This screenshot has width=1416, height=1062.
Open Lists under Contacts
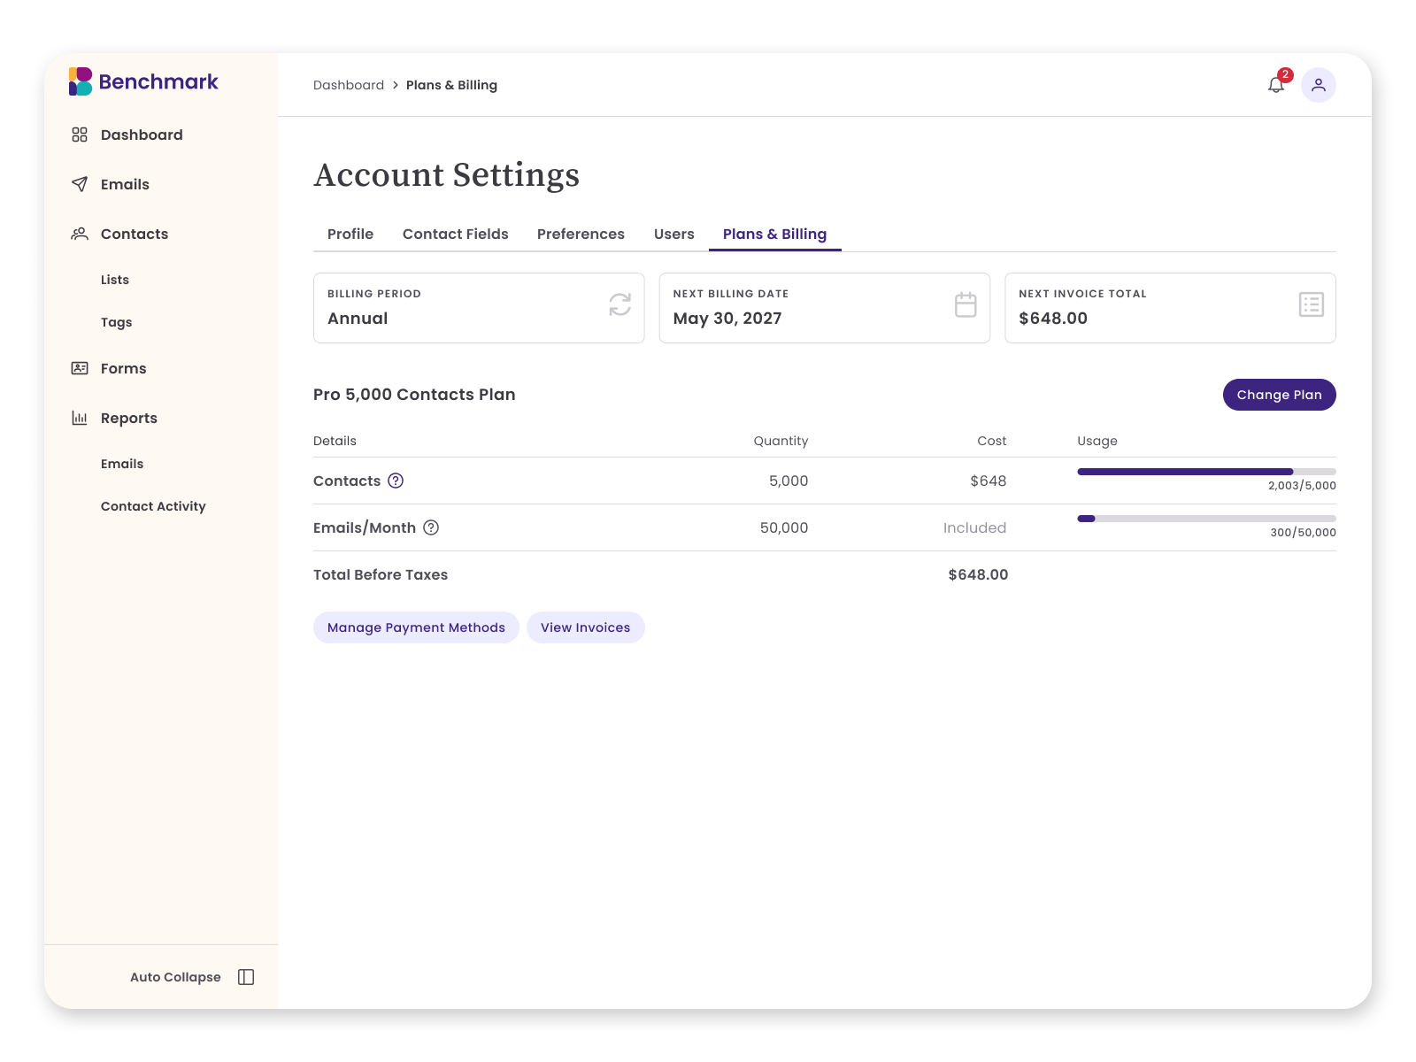point(115,280)
